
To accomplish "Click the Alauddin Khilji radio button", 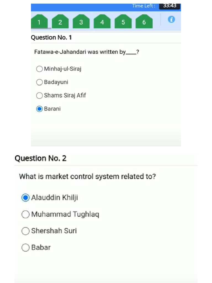I will pos(25,198).
